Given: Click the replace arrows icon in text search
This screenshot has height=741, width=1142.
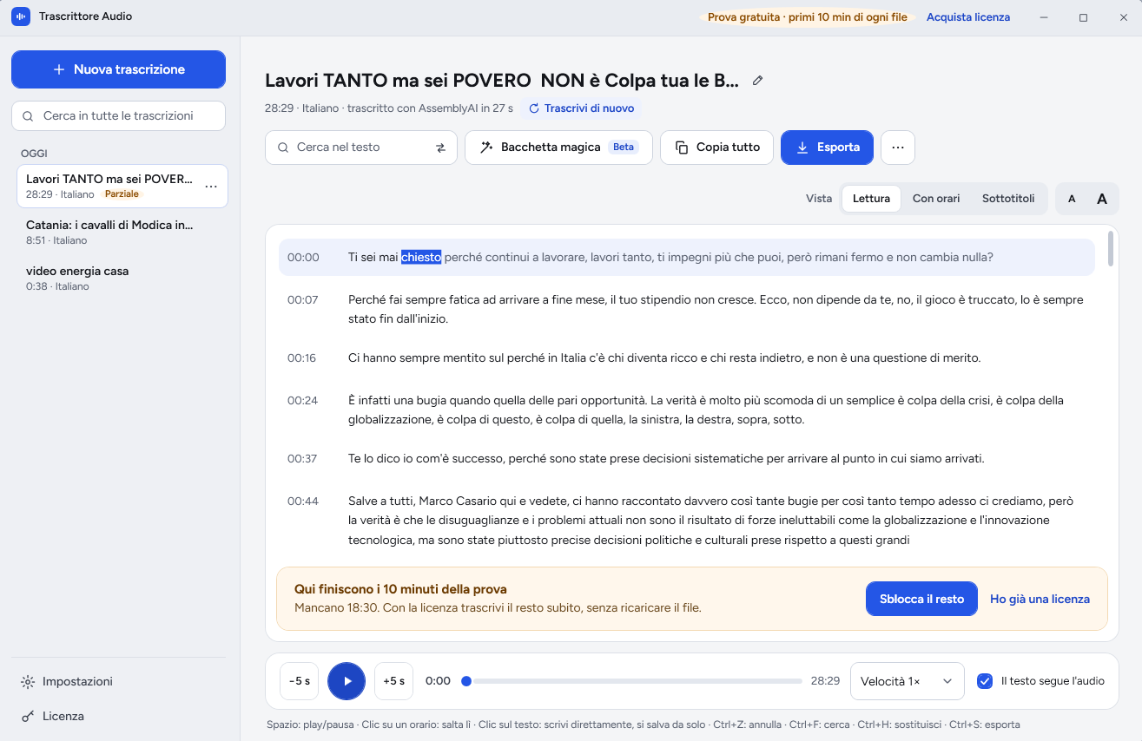Looking at the screenshot, I should (x=440, y=148).
